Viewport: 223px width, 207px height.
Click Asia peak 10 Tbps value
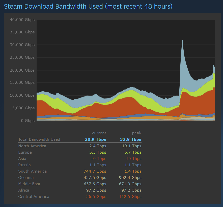134,159
